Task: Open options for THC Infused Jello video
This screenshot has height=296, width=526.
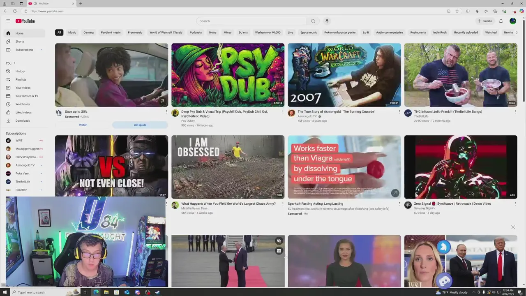Action: pyautogui.click(x=515, y=112)
